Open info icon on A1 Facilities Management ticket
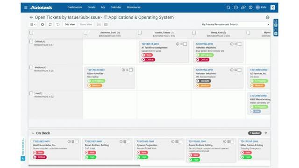This screenshot has width=299, height=168. (x=178, y=44)
